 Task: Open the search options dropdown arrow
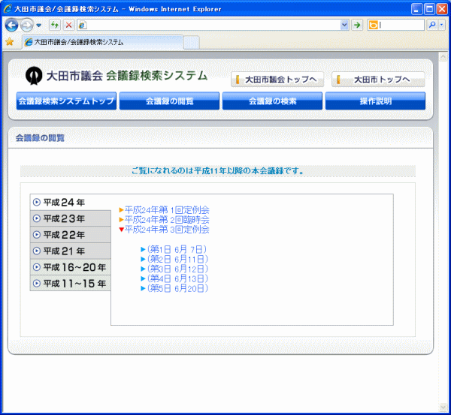442,25
